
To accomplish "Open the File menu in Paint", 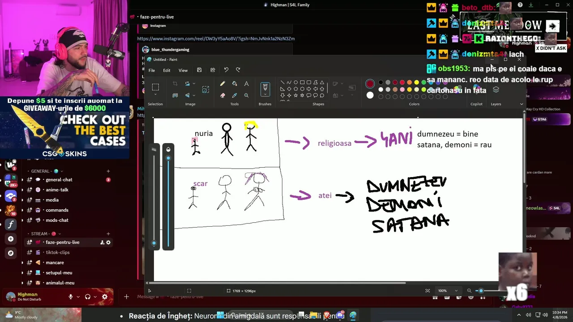I will [152, 70].
